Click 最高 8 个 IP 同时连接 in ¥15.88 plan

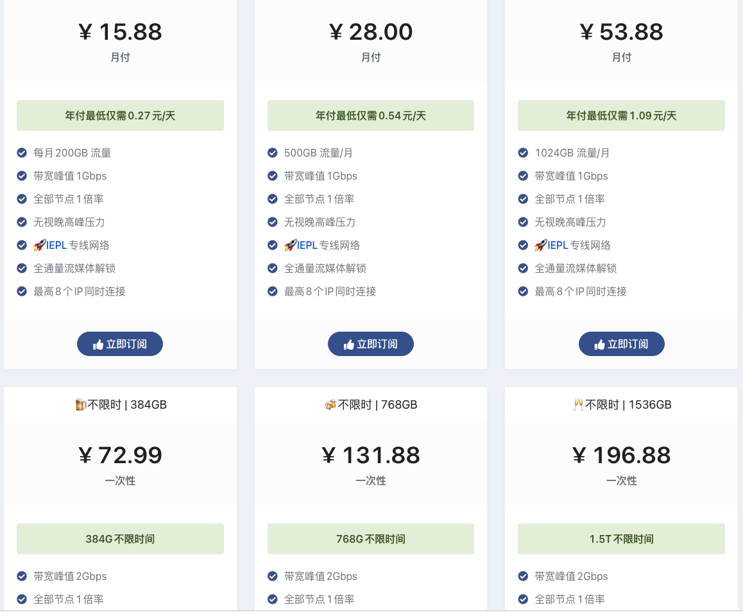[79, 291]
